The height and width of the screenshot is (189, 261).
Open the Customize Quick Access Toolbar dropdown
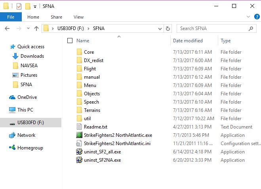(x=35, y=7)
